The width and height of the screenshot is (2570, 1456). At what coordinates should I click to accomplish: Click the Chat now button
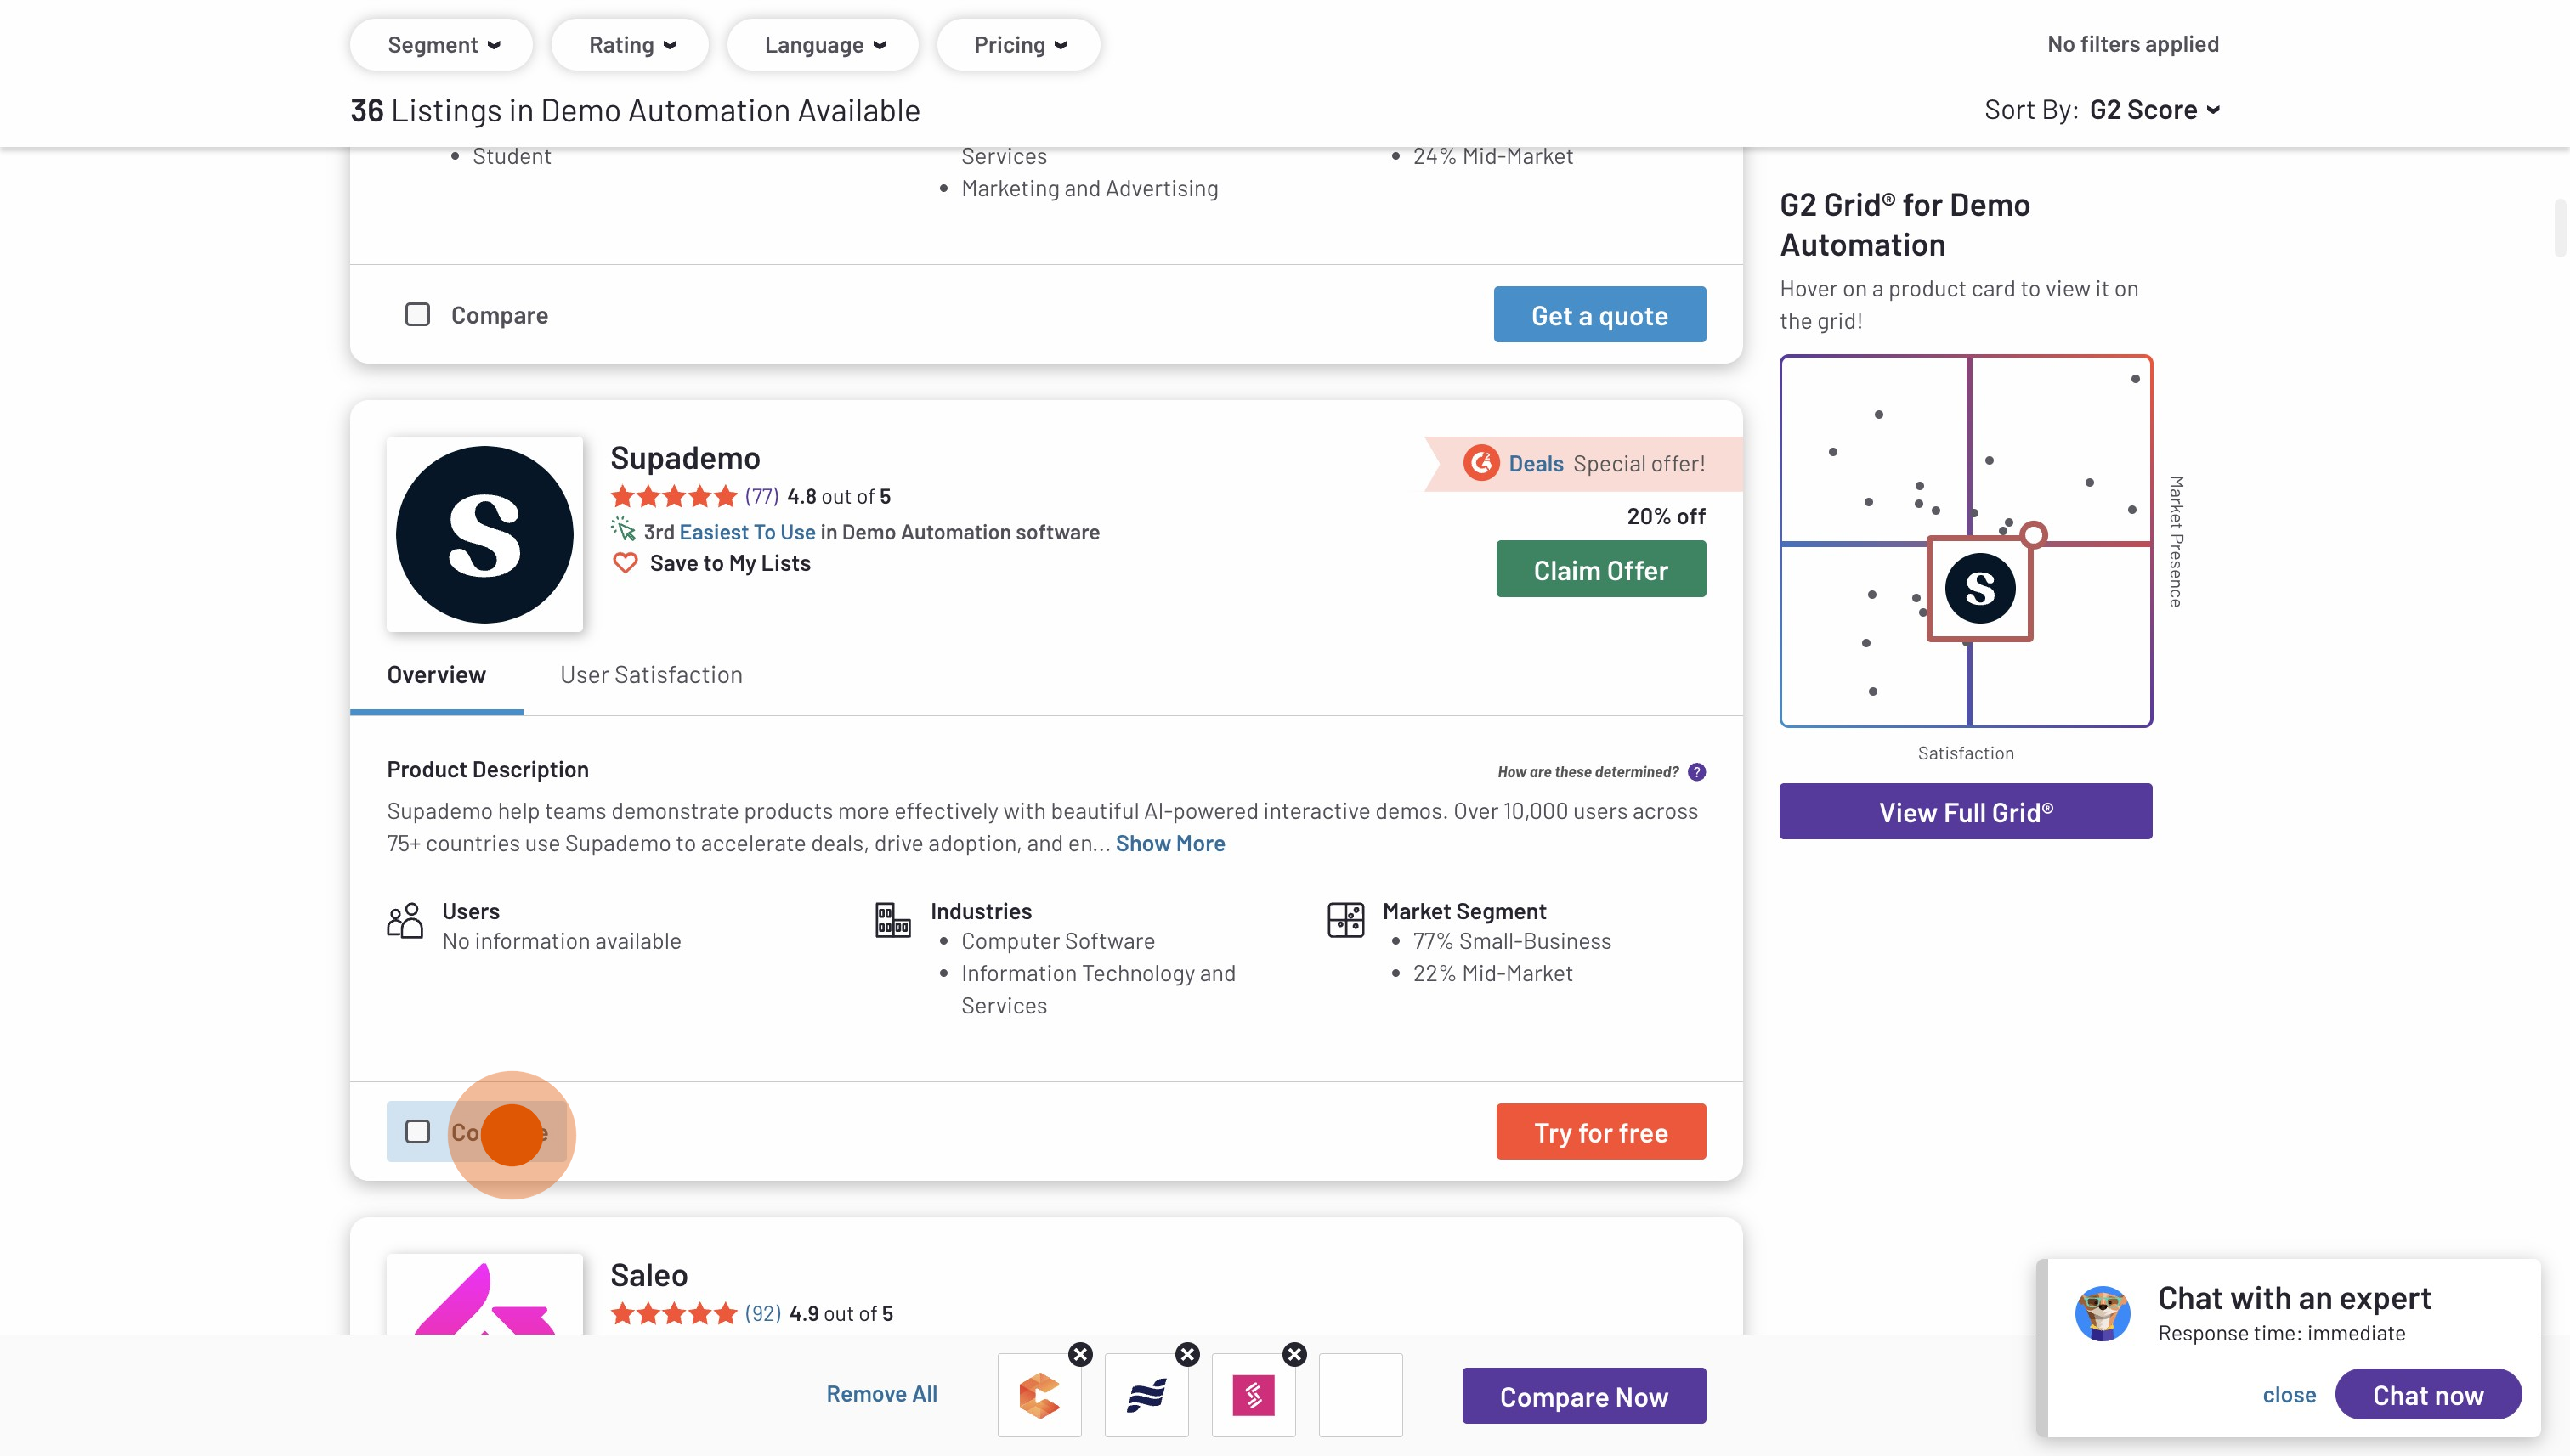coord(2428,1395)
